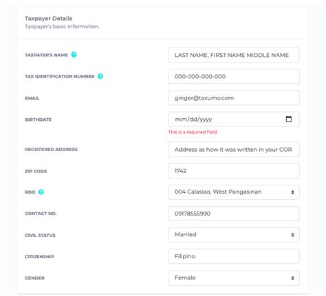Viewport: 326px width, 296px height.
Task: Select the Email field containing ginger@taxumo.com
Action: (x=234, y=98)
